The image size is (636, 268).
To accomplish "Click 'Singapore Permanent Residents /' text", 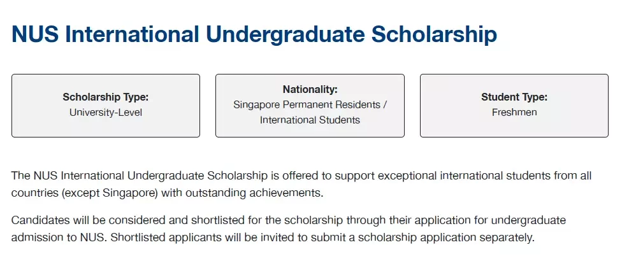I will (310, 104).
